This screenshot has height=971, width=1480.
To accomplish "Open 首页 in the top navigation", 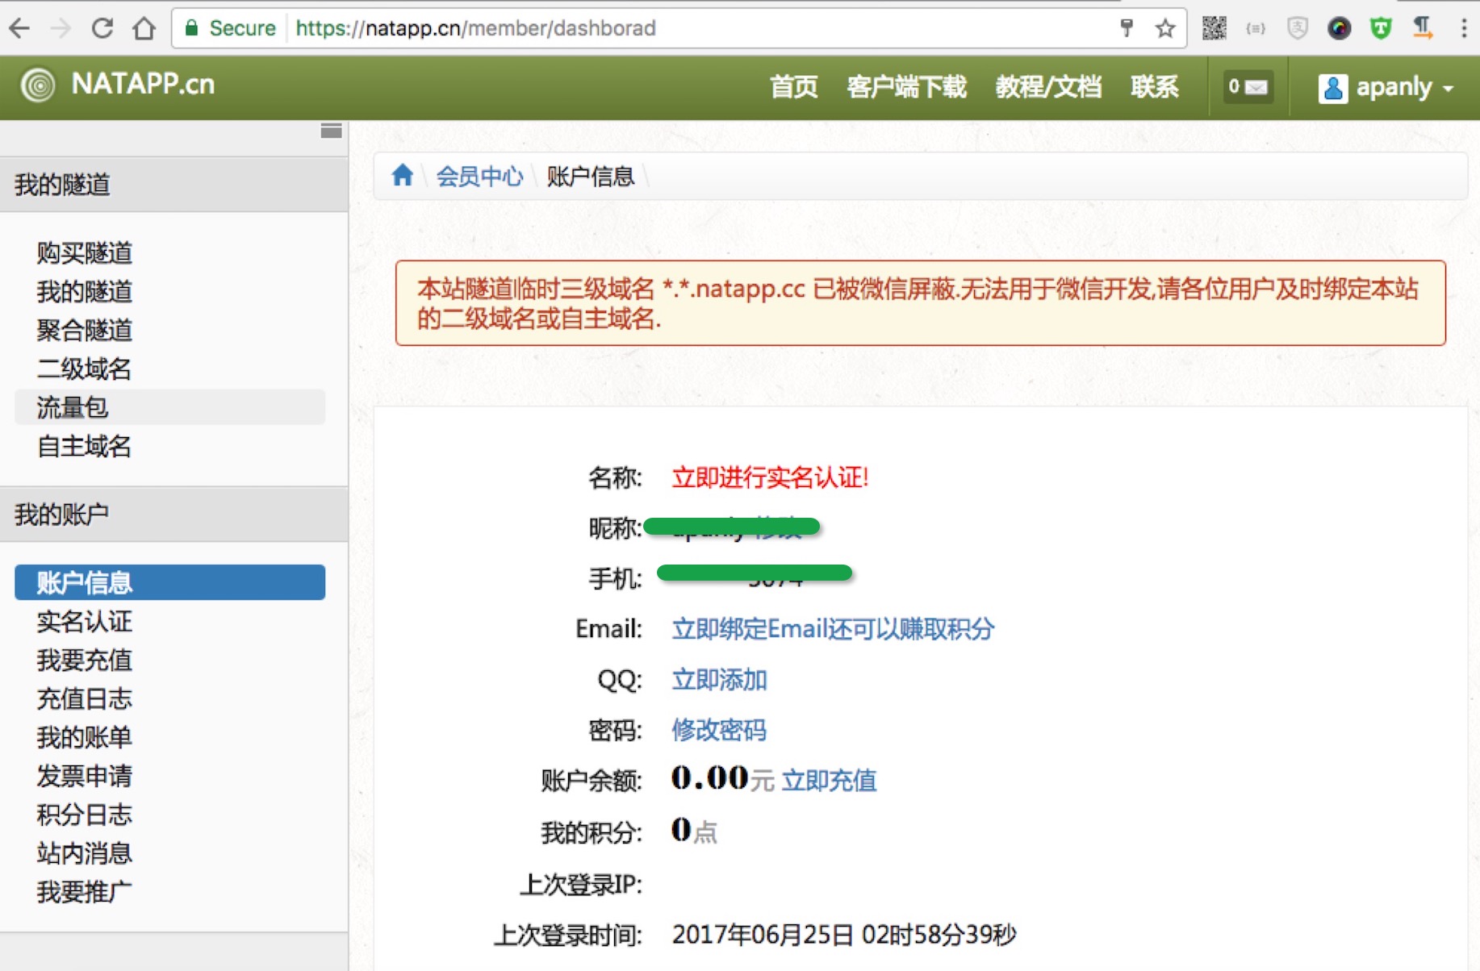I will click(x=794, y=86).
